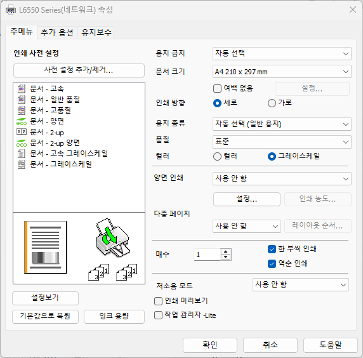
Task: Uncheck the 한 부씩 인쇄 checkbox
Action: pyautogui.click(x=272, y=249)
